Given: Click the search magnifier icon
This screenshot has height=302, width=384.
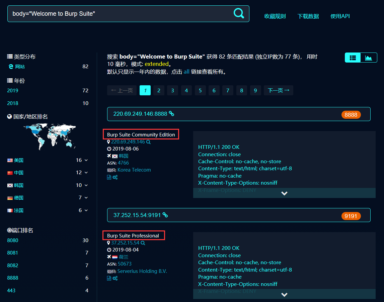Looking at the screenshot, I should coord(239,13).
